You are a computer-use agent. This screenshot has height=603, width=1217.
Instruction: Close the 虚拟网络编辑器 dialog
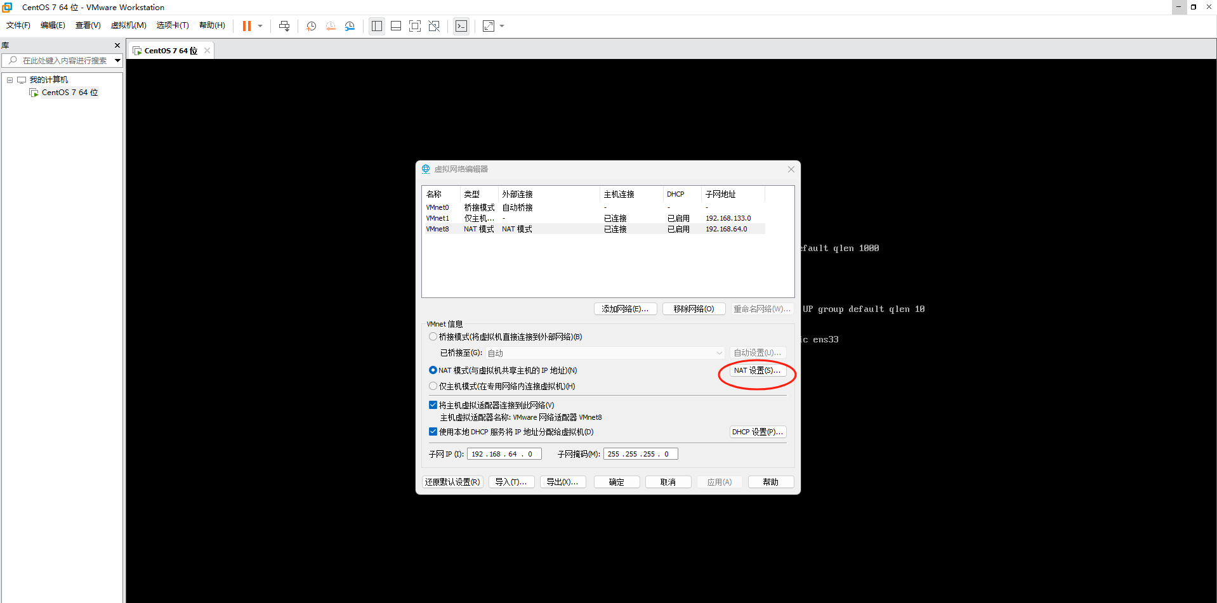(x=791, y=169)
